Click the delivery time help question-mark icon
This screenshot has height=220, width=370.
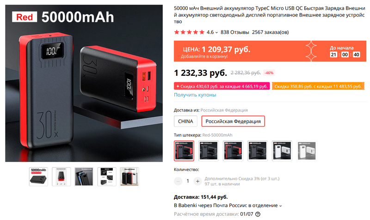click(x=258, y=214)
